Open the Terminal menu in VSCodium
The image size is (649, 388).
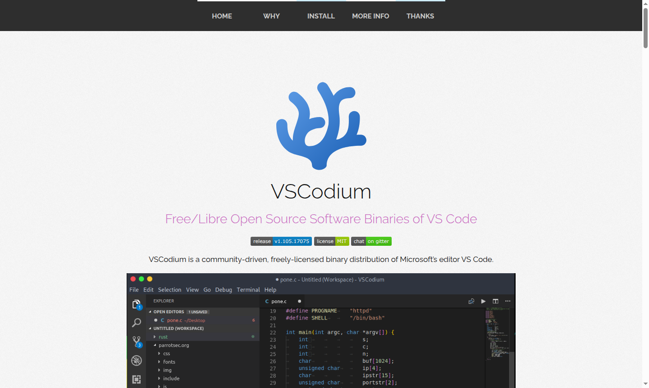pyautogui.click(x=248, y=289)
